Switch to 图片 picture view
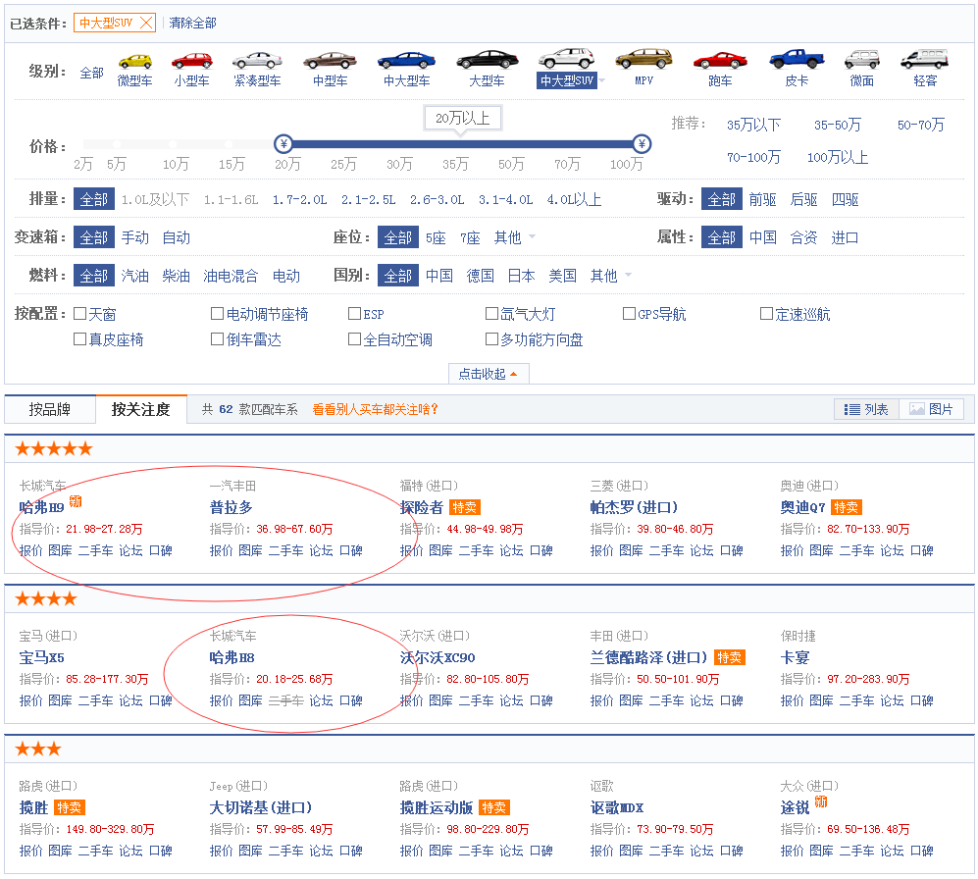 click(x=931, y=409)
